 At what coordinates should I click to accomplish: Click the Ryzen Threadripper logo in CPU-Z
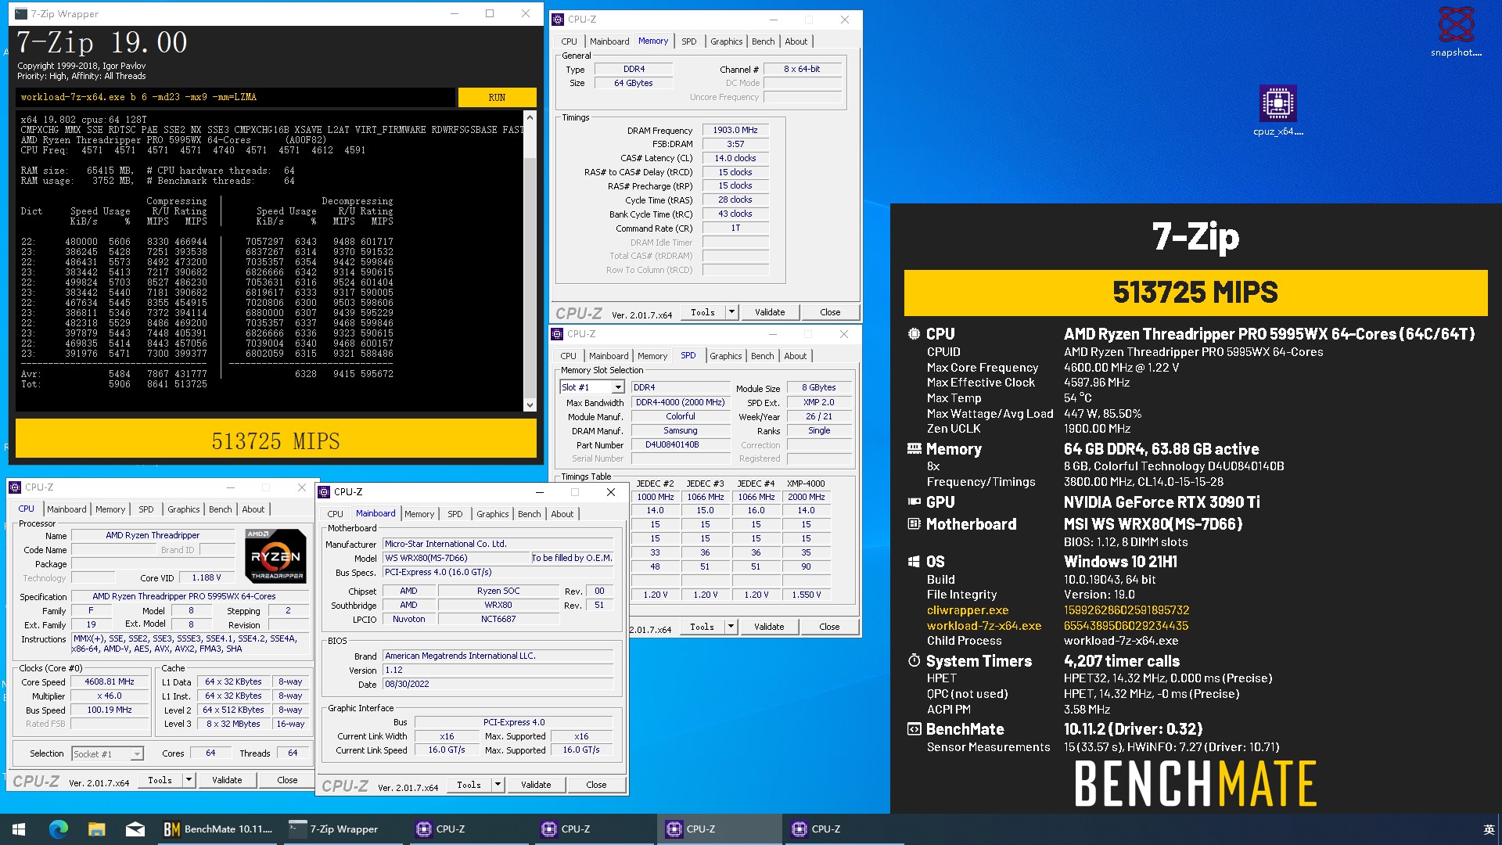275,556
